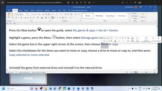The height and width of the screenshot is (91, 162).
Task: Click the Paste icon in the Clipboard group
Action: 9,15
